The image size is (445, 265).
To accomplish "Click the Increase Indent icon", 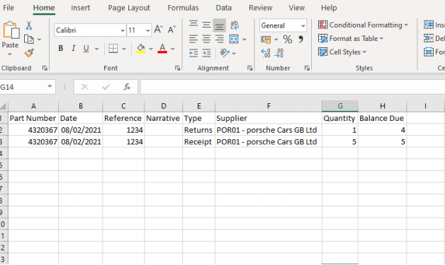I will click(x=206, y=53).
